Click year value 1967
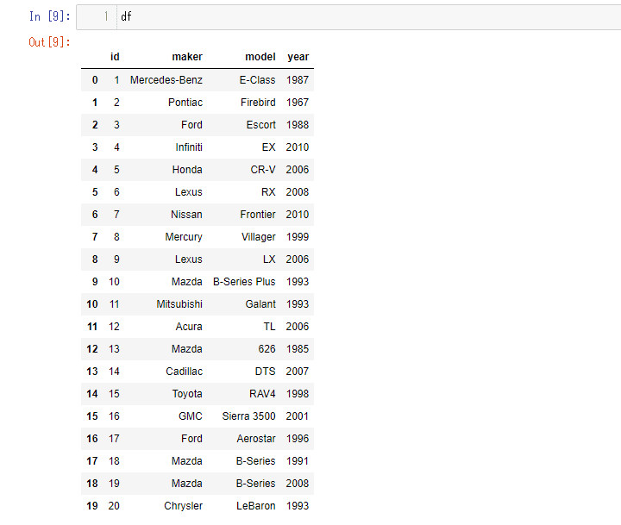621x525 pixels. [298, 103]
